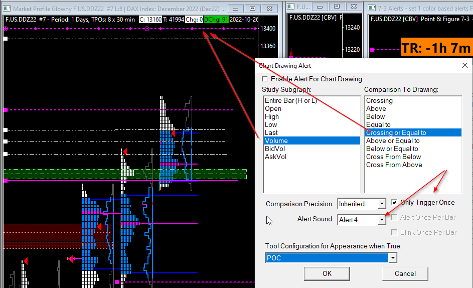Maximize Market Profile Glowny chart window
The image size is (473, 288).
pyautogui.click(x=252, y=9)
